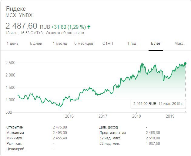
Task: Click the day low value 2 455,40
Action: [x=60, y=138]
